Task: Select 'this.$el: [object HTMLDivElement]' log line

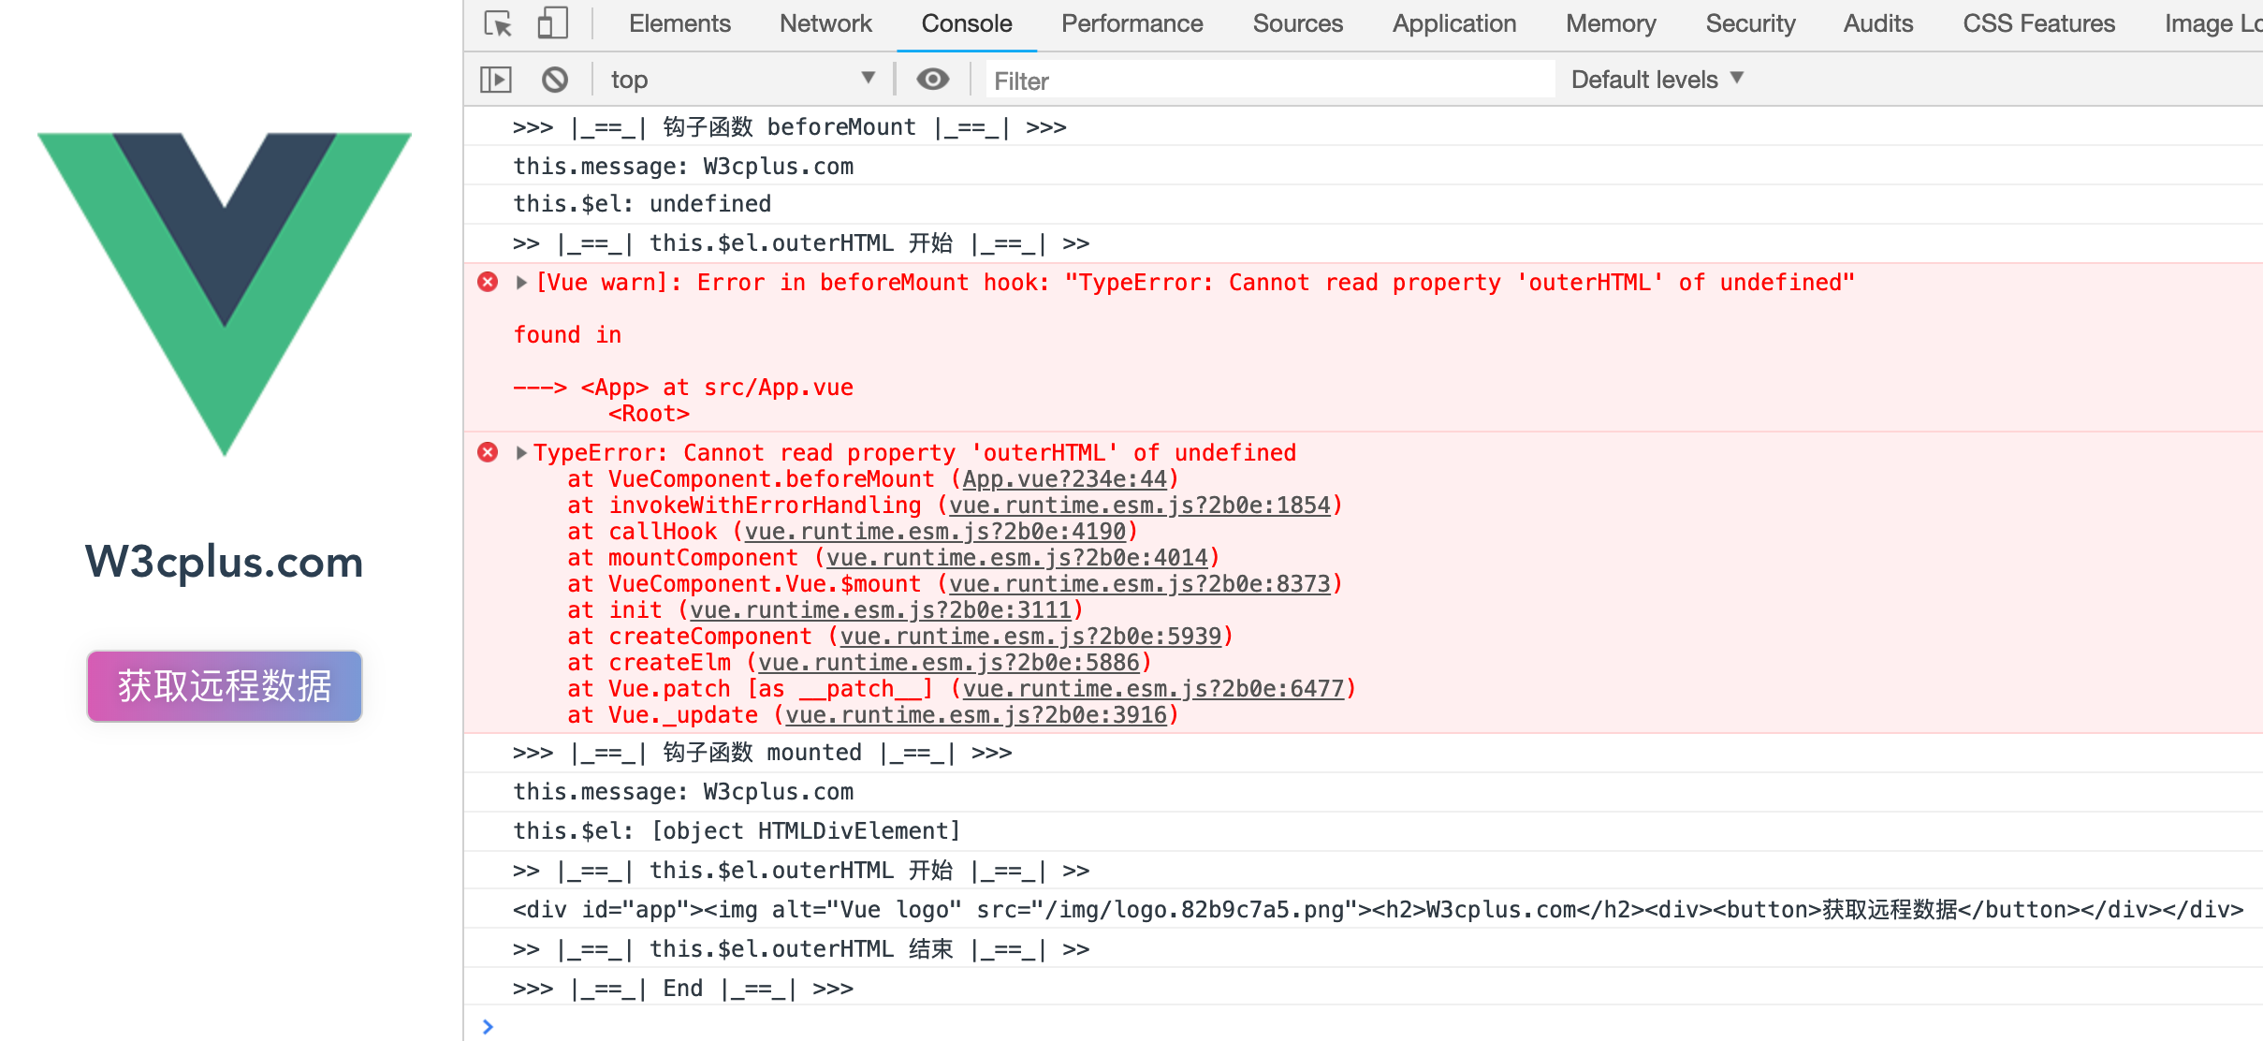Action: 1363,830
